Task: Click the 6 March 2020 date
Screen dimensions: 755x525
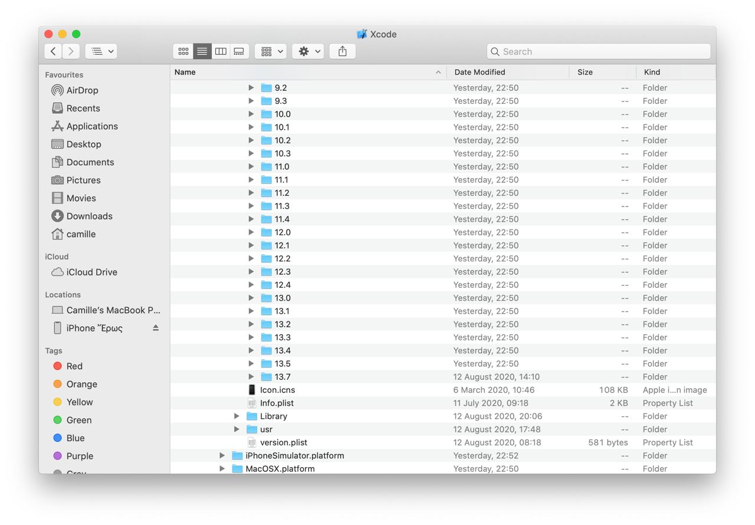Action: [x=494, y=390]
